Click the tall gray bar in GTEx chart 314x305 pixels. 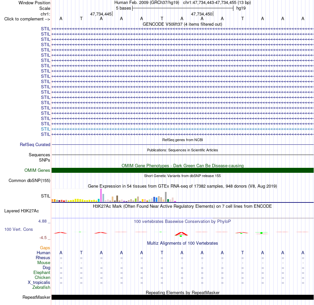click(x=166, y=197)
